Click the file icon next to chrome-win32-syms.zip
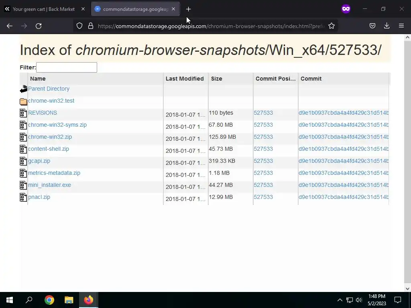 23,125
